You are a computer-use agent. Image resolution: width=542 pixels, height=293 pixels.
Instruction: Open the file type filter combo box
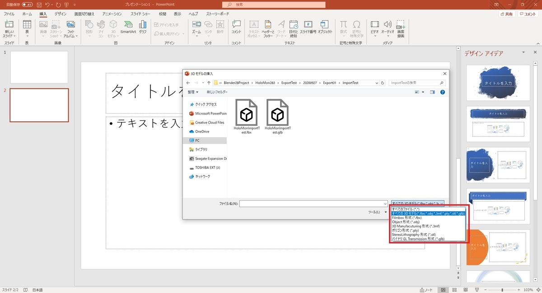click(x=417, y=204)
